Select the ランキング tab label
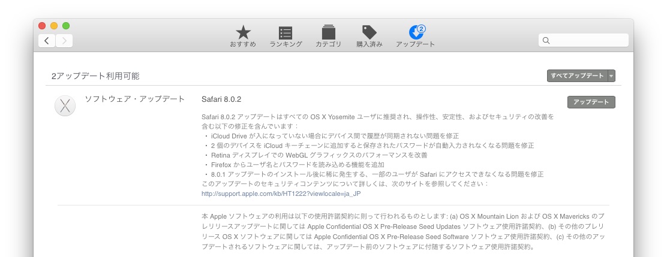This screenshot has width=667, height=257. 286,44
